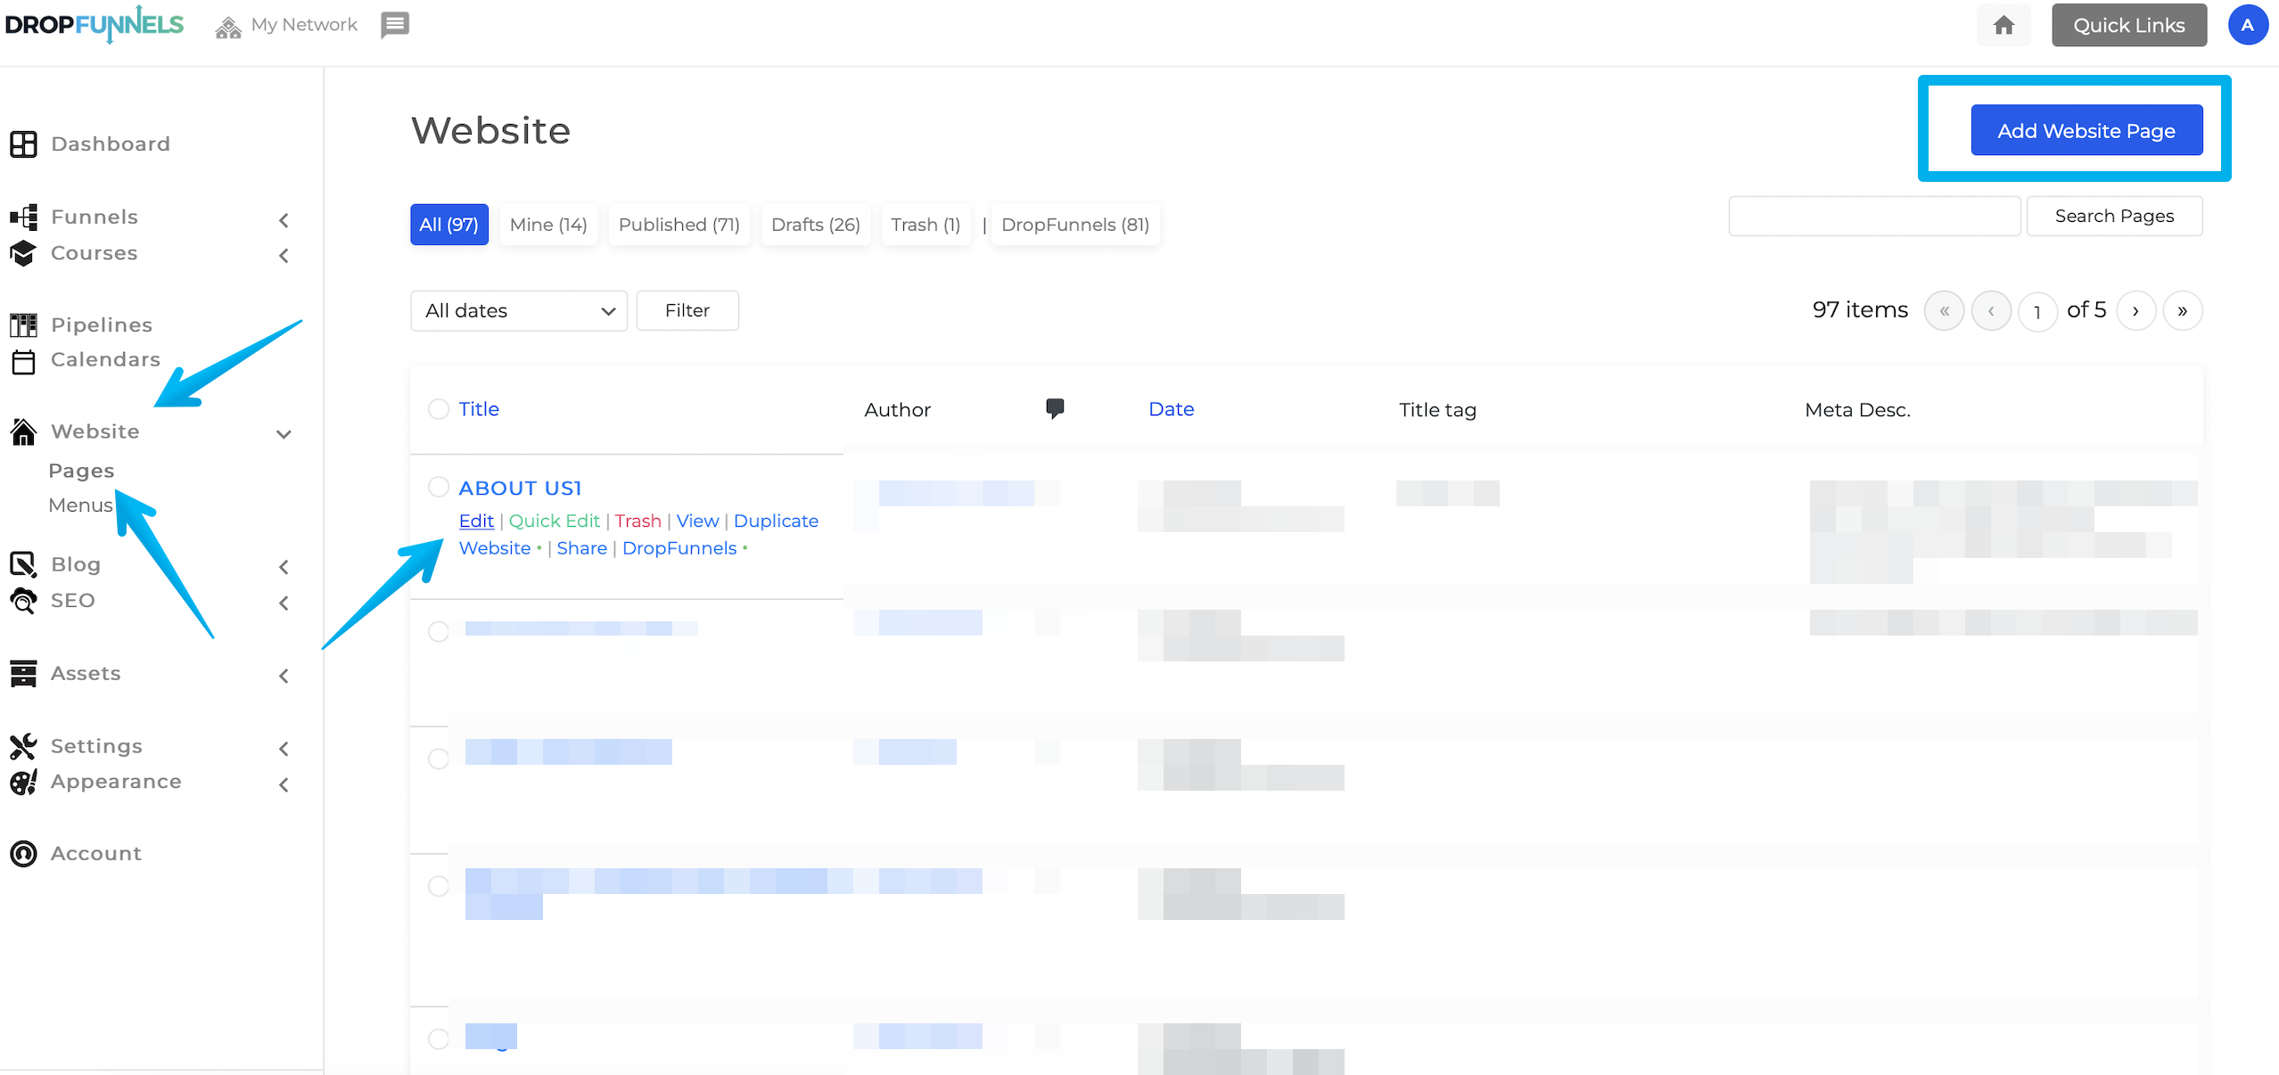
Task: Click Edit under ABOUT US1
Action: tap(476, 521)
